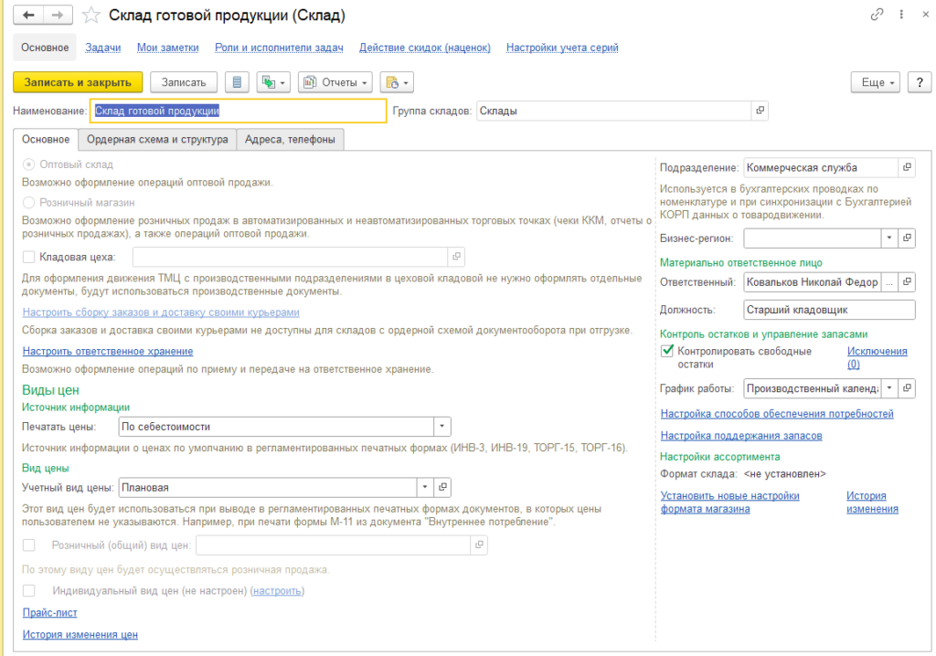The image size is (936, 656).
Task: Open the print settings icon dropdown after Отчеты
Action: pyautogui.click(x=397, y=82)
